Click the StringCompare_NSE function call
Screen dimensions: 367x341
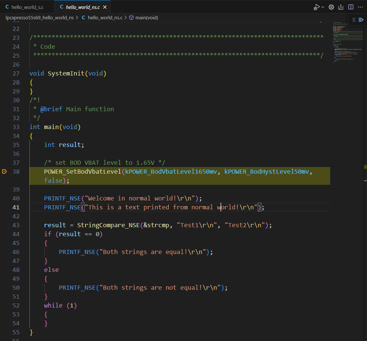108,225
